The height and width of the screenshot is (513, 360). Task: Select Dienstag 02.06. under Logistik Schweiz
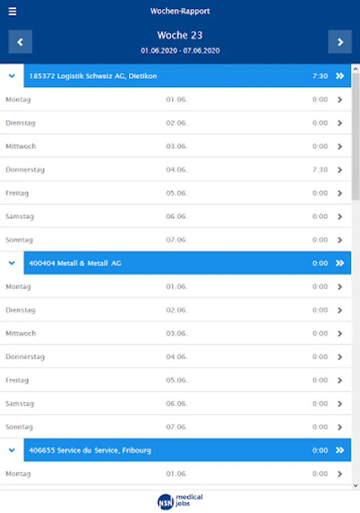click(171, 123)
